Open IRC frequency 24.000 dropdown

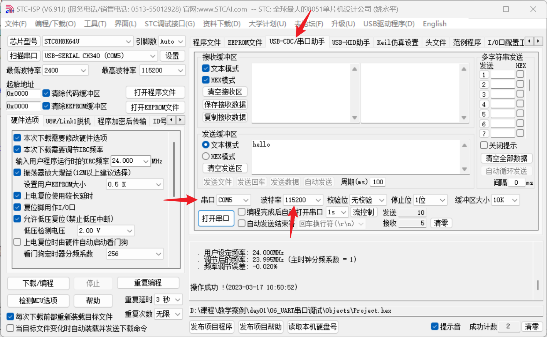click(131, 161)
